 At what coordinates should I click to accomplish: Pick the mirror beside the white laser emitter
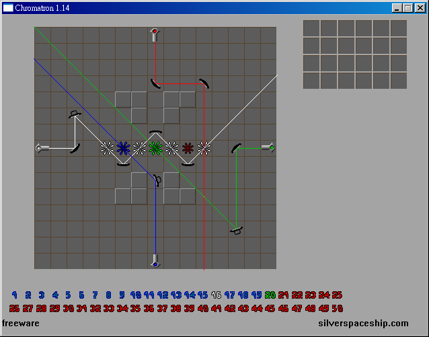tap(75, 148)
